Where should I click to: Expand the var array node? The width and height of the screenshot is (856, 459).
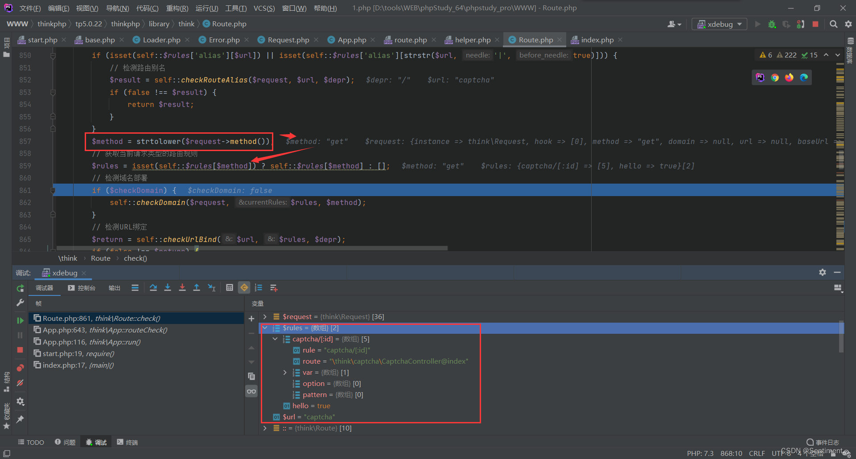pos(285,373)
